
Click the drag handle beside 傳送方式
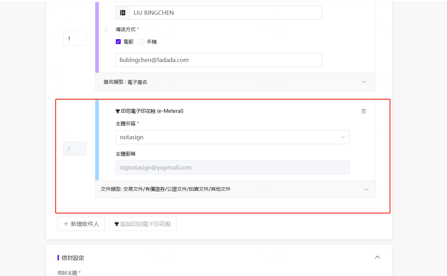(106, 30)
